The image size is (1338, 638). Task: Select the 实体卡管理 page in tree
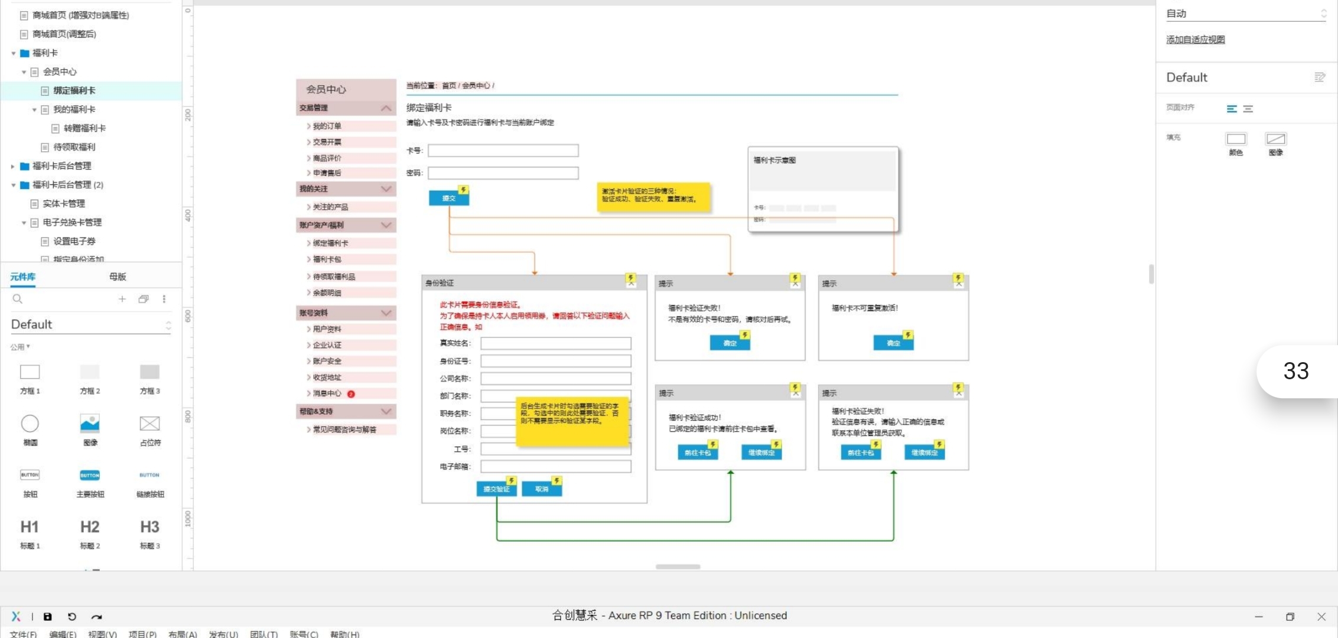[x=64, y=204]
